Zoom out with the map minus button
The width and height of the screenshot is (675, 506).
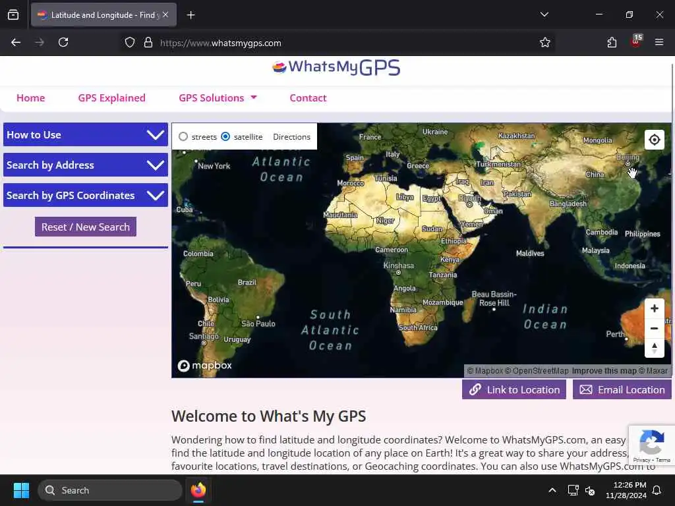[654, 328]
